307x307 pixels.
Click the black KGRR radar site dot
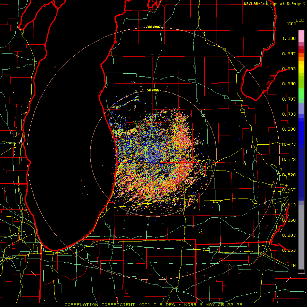(x=153, y=153)
